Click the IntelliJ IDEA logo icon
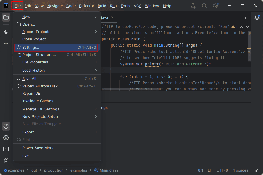The height and width of the screenshot is (175, 263). 6,6
